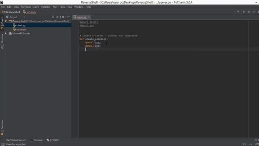The height and width of the screenshot is (146, 259).
Task: Open the Edit menu
Action: tap(9, 7)
